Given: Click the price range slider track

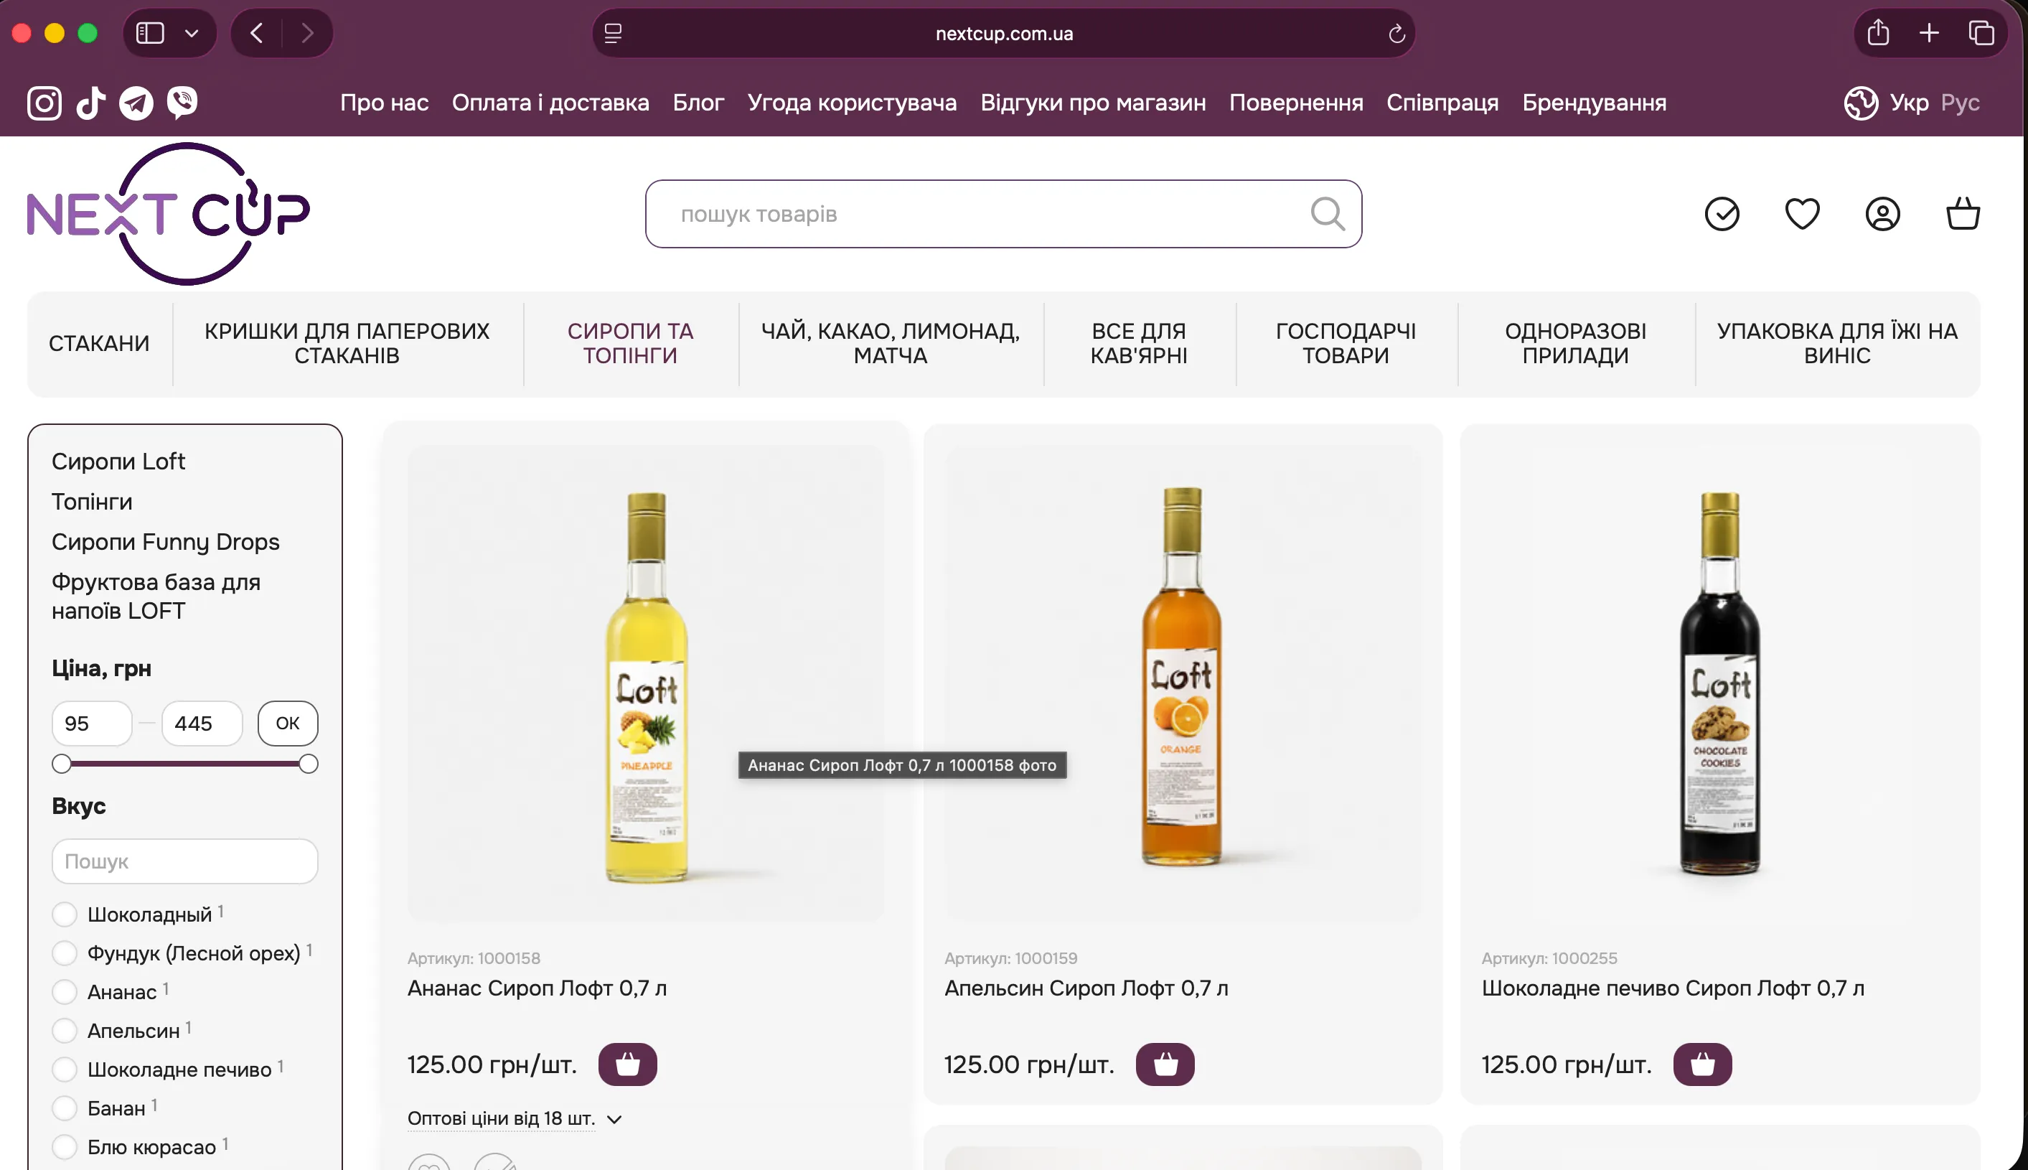Looking at the screenshot, I should [x=184, y=764].
